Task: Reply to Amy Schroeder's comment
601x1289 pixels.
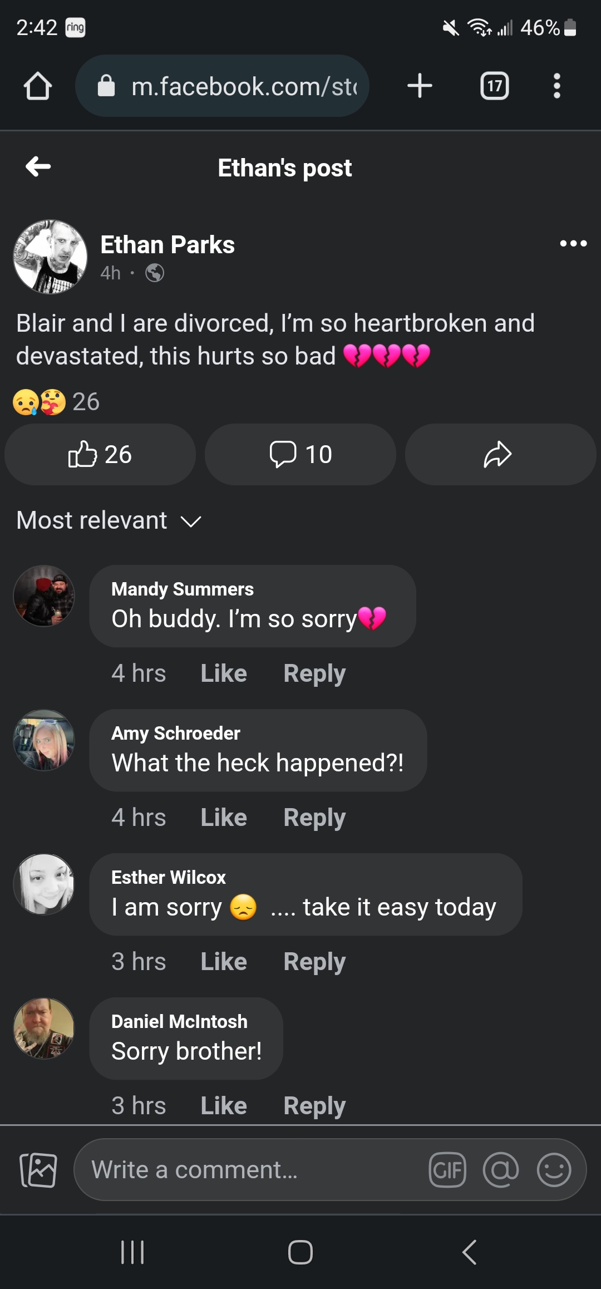Action: (x=314, y=818)
